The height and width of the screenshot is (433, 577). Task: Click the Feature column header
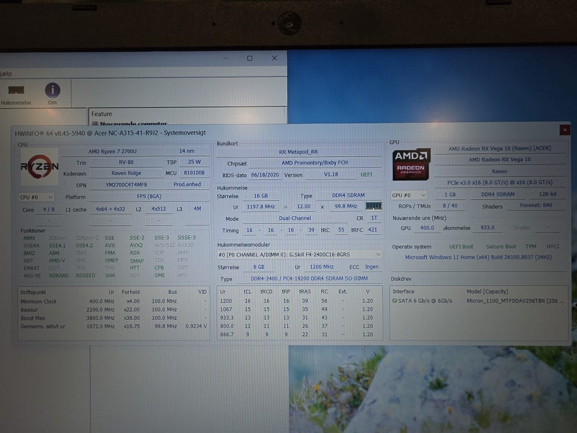pyautogui.click(x=102, y=114)
